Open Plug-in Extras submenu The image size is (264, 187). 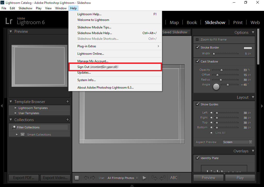[x=115, y=46]
